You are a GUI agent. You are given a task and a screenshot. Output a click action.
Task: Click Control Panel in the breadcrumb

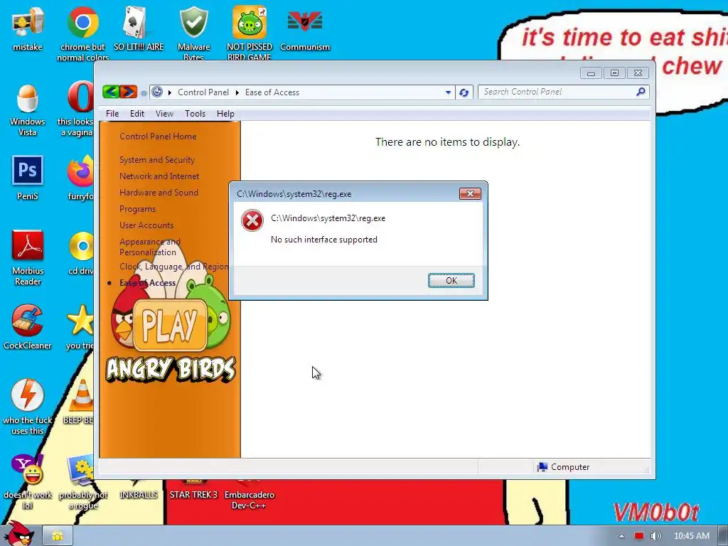(x=203, y=92)
